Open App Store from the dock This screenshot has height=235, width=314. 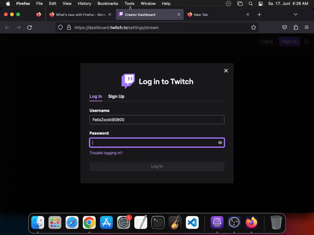pos(106,222)
